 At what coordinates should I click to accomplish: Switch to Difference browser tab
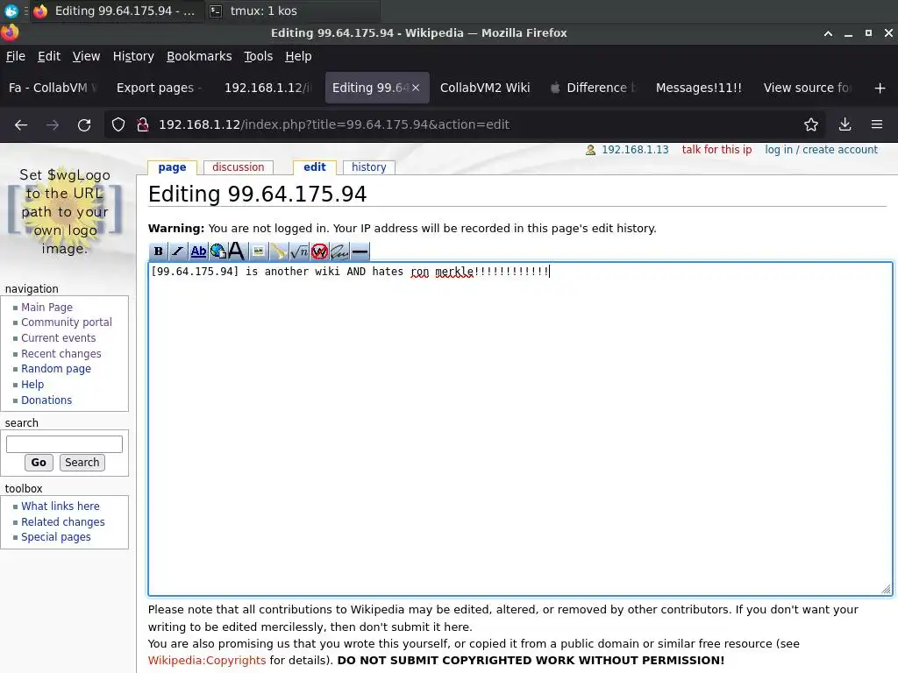tap(594, 88)
